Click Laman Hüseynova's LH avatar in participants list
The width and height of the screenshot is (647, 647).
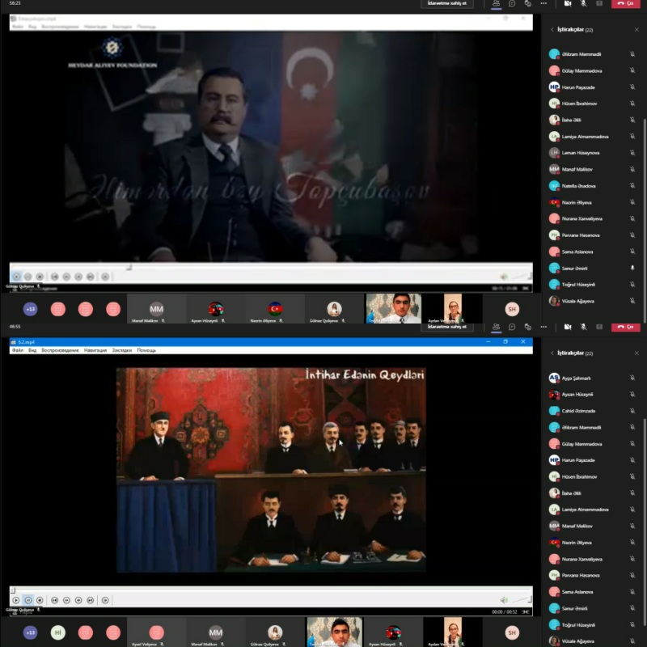554,153
